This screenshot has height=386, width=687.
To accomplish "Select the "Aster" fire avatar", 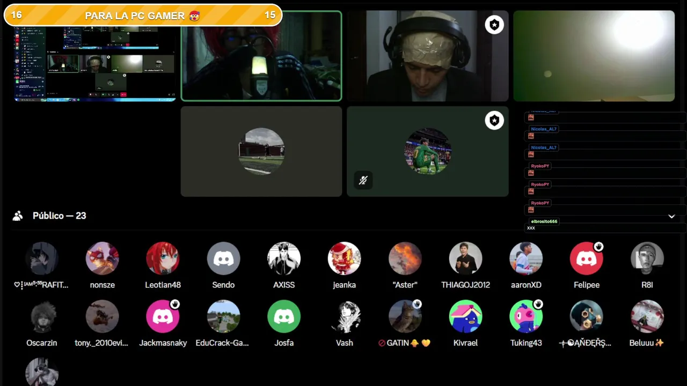I will (x=405, y=258).
